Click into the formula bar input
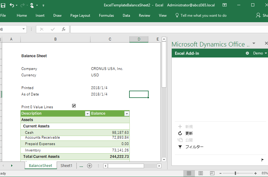Screen dimensions: 268x177 [169, 29]
